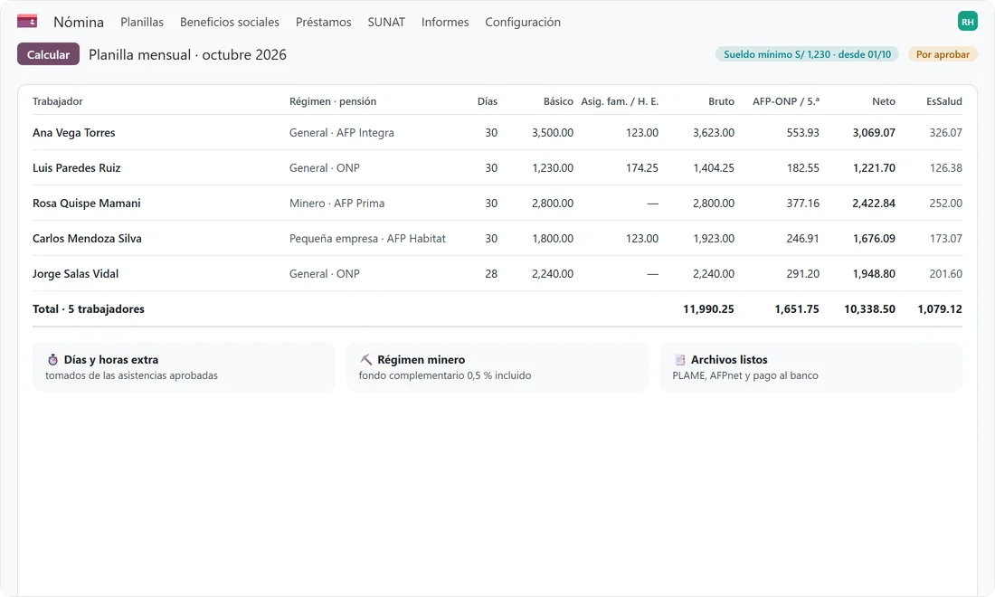
Task: Open the Planillas menu
Action: (x=142, y=23)
